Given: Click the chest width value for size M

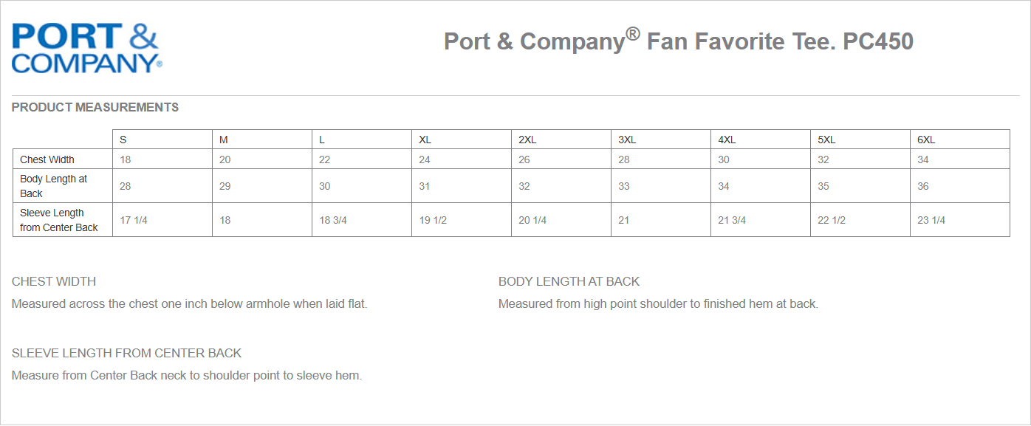Looking at the screenshot, I should click(x=225, y=159).
